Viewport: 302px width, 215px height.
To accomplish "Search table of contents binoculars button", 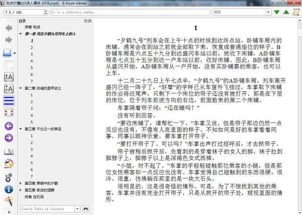I will click(86, 208).
